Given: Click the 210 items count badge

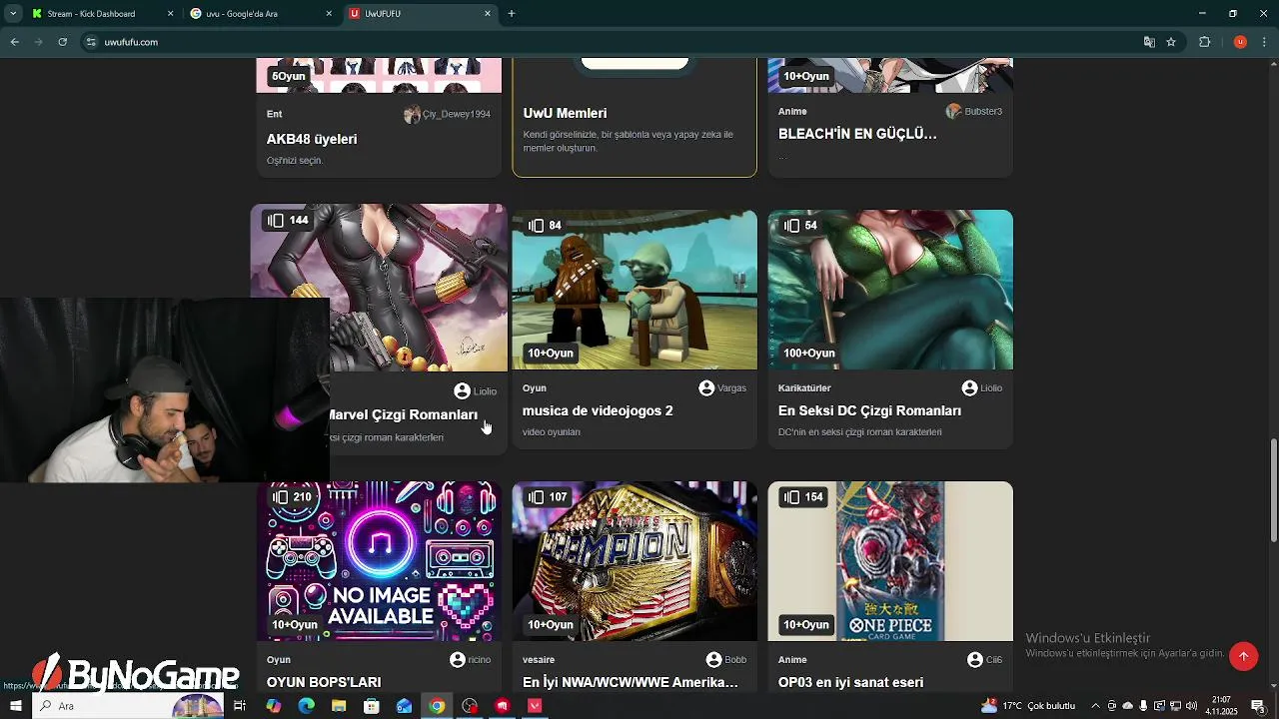Looking at the screenshot, I should (x=292, y=497).
